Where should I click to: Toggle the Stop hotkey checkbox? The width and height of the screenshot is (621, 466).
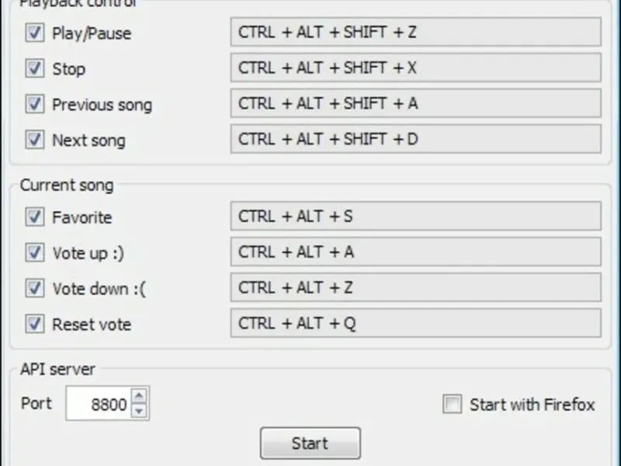pos(35,69)
